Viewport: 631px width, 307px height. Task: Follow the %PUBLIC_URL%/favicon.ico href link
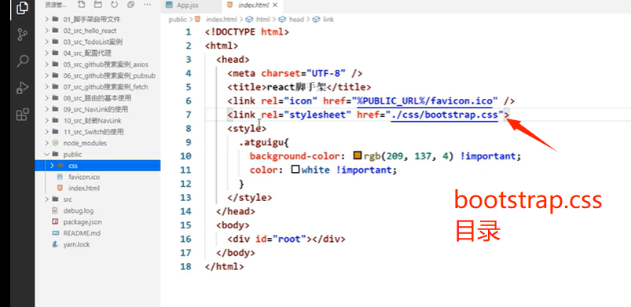[x=425, y=101]
